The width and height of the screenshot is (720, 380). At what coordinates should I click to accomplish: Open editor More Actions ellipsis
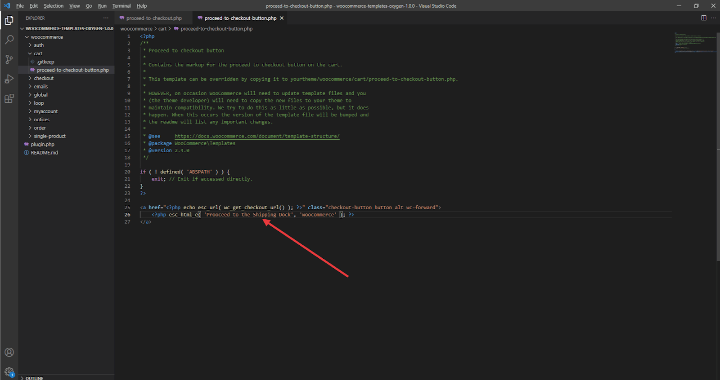coord(713,18)
